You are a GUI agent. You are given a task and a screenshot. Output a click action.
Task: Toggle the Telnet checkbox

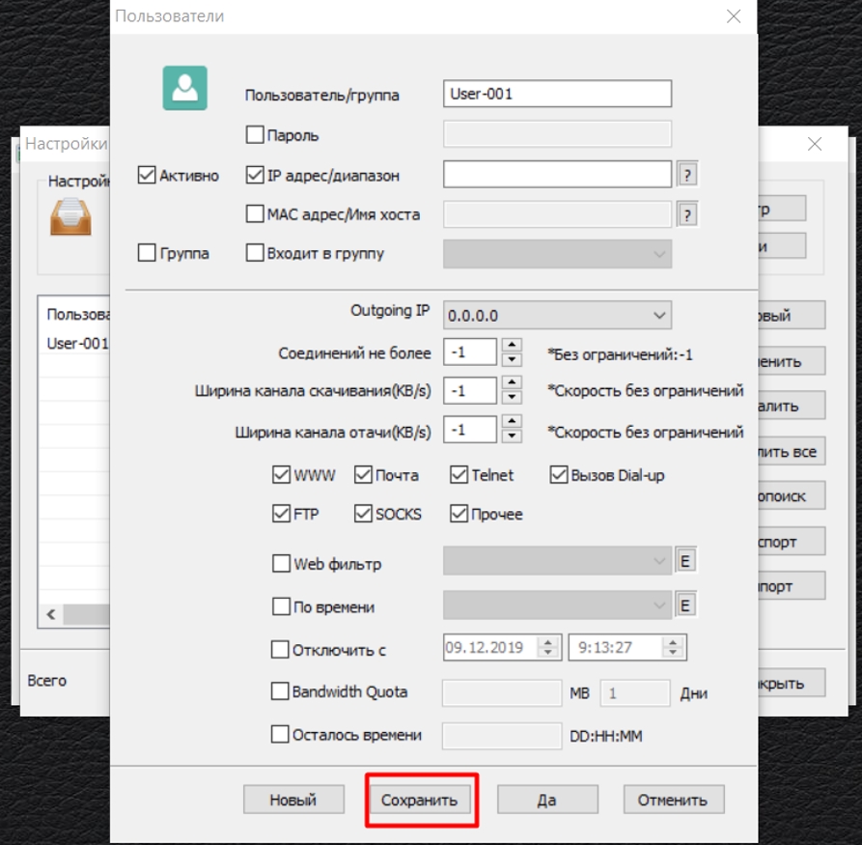[x=459, y=474]
